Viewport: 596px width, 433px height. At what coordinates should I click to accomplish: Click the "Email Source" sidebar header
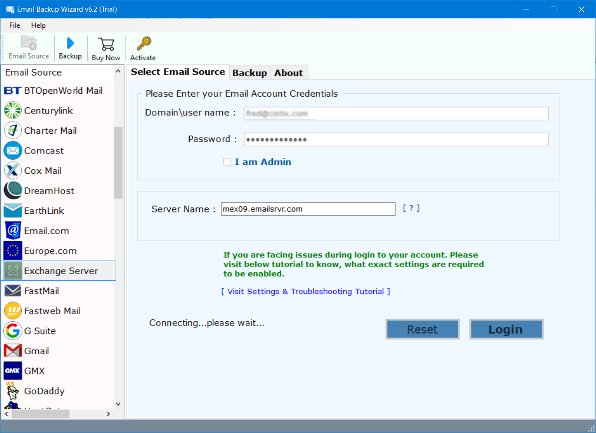click(x=34, y=73)
